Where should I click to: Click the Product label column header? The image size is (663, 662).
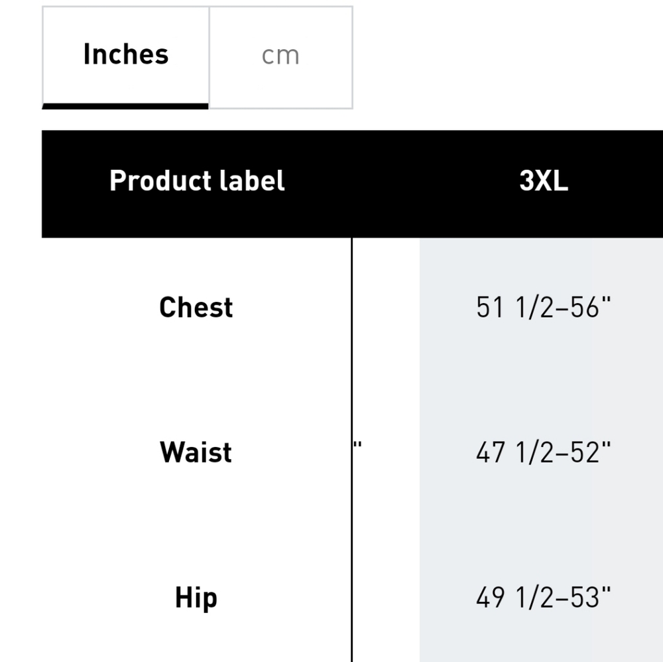(x=197, y=181)
